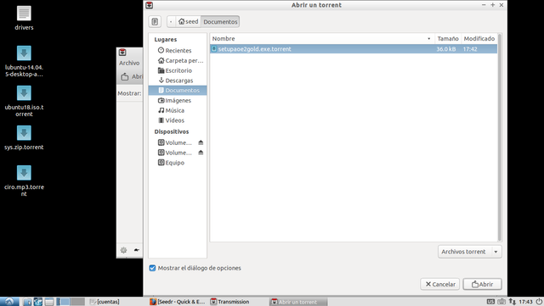The width and height of the screenshot is (544, 306).
Task: Open network connections tray icon
Action: tap(512, 302)
